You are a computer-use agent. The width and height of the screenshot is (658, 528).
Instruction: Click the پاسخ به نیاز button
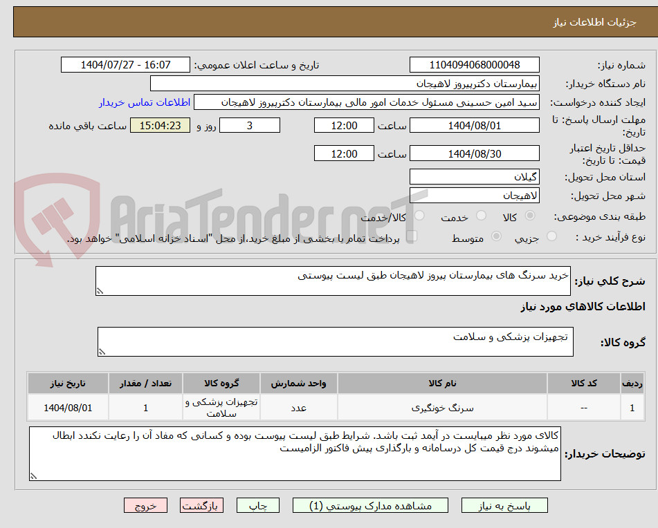pyautogui.click(x=504, y=505)
